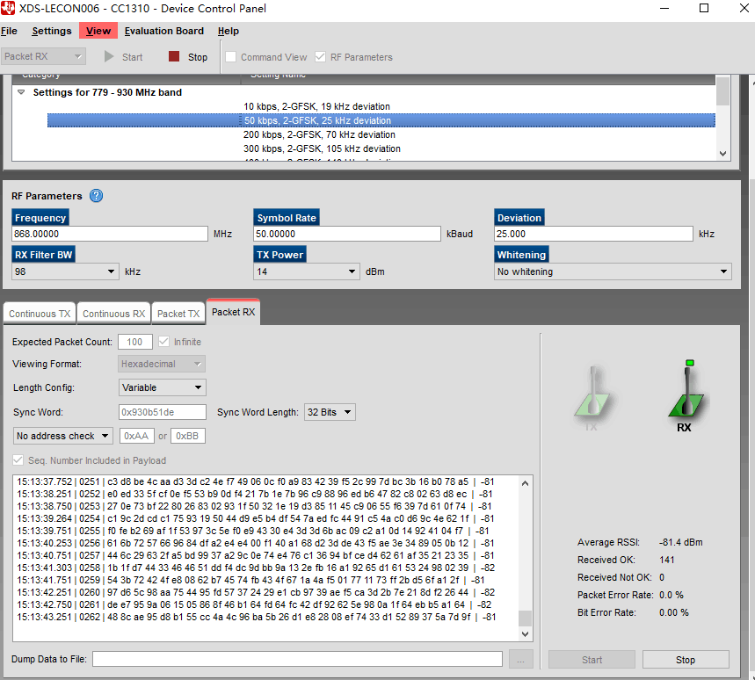
Task: Click the packet log scrollbar thumb
Action: tap(526, 618)
